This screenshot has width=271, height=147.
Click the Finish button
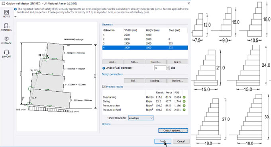tap(163, 141)
